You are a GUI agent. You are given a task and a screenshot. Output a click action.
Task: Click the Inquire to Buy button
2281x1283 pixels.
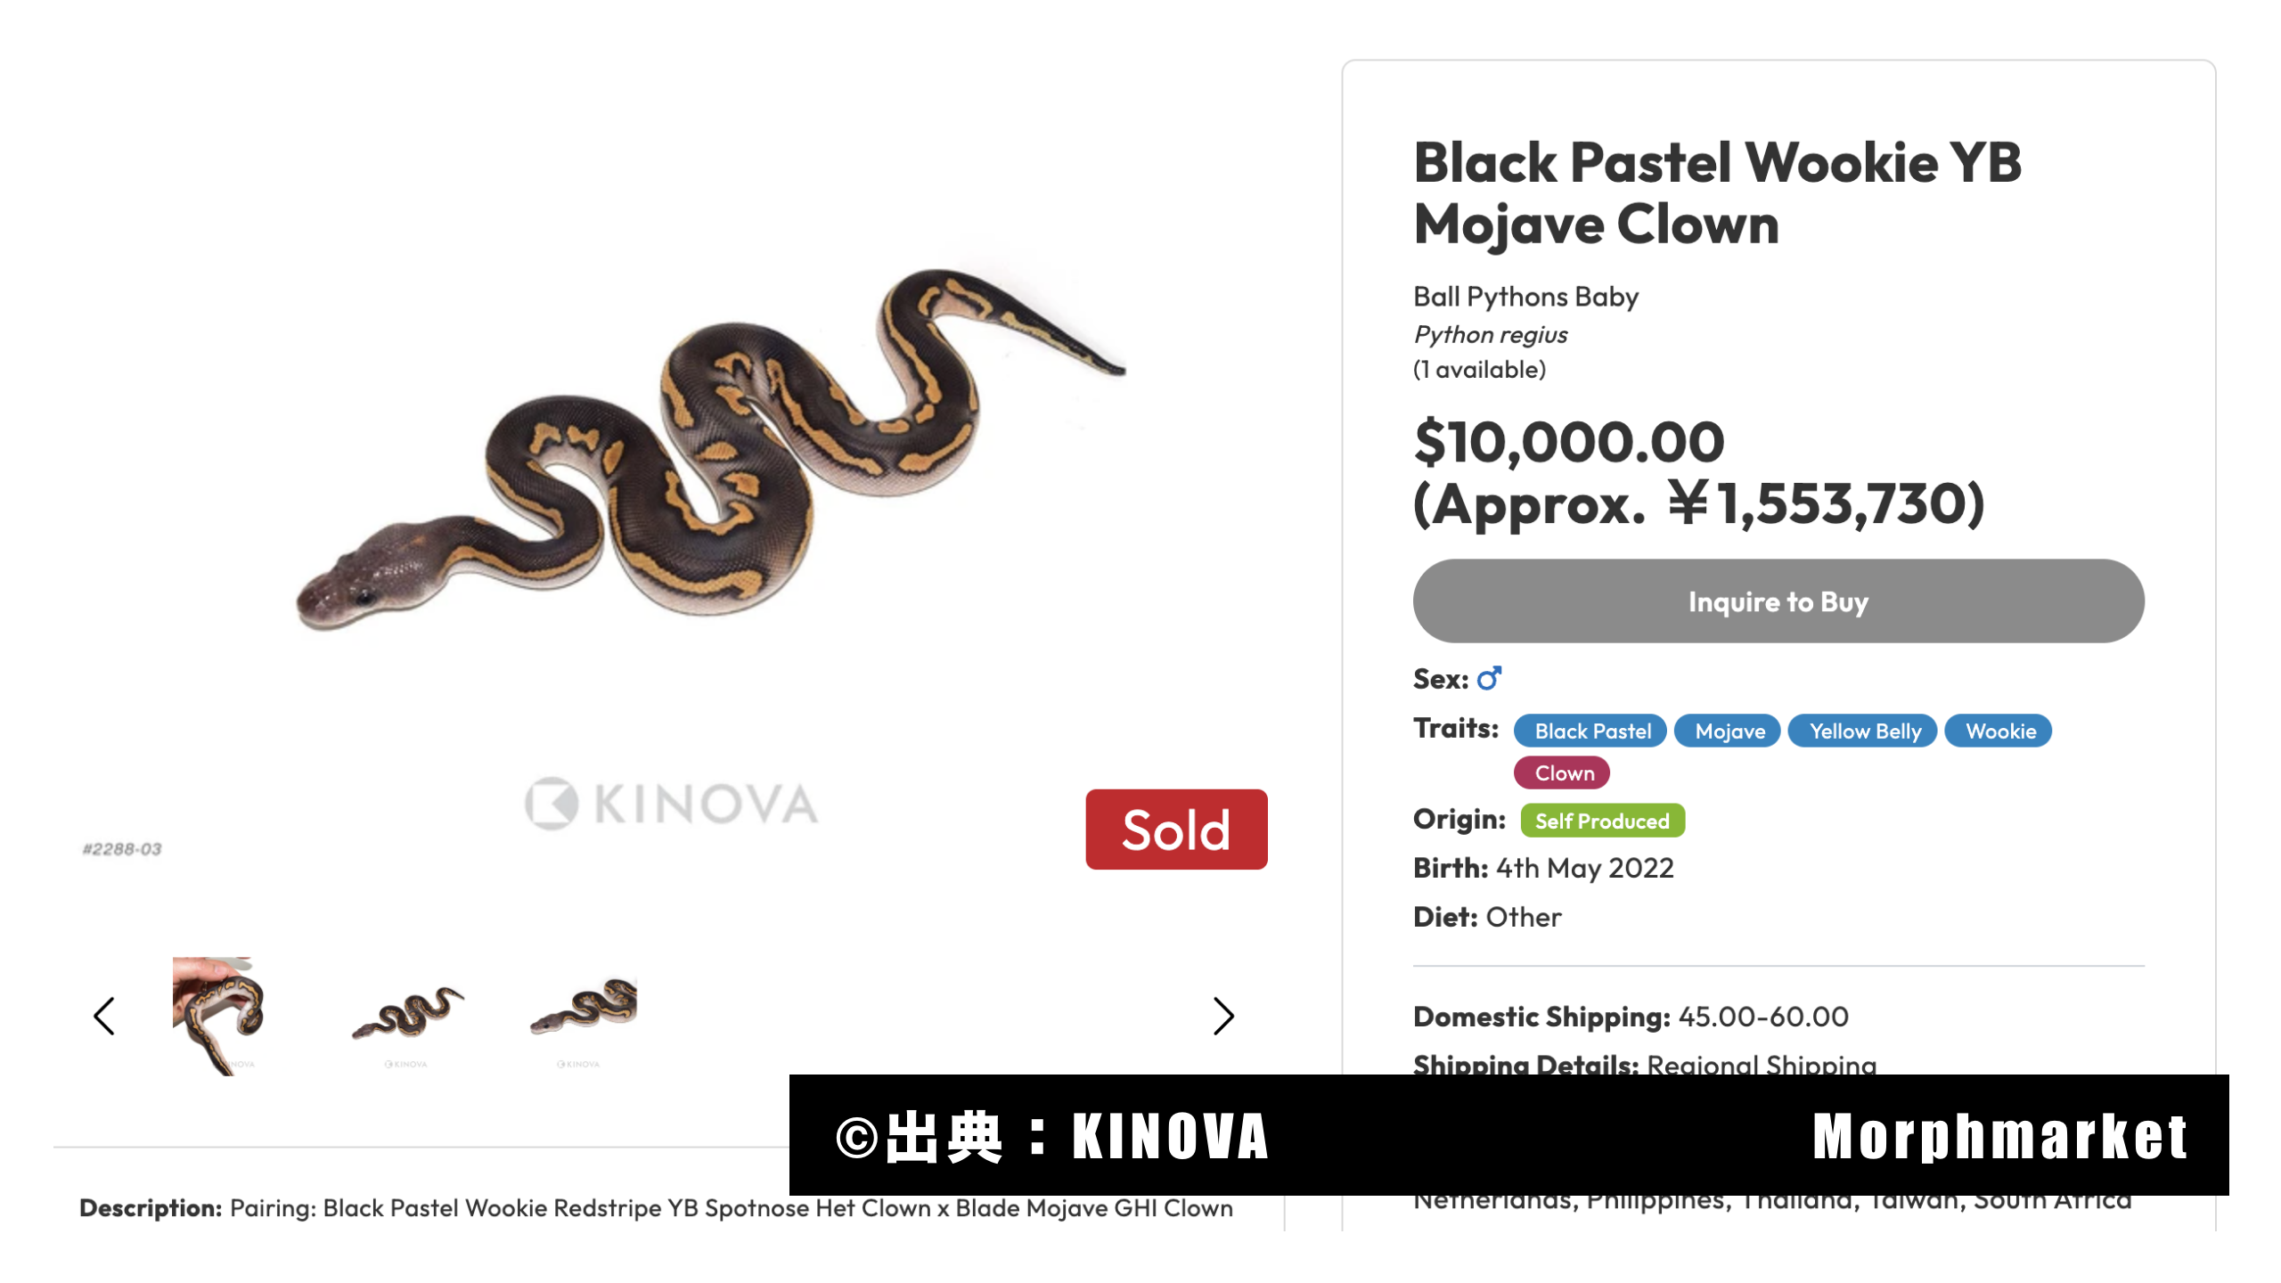[1778, 601]
